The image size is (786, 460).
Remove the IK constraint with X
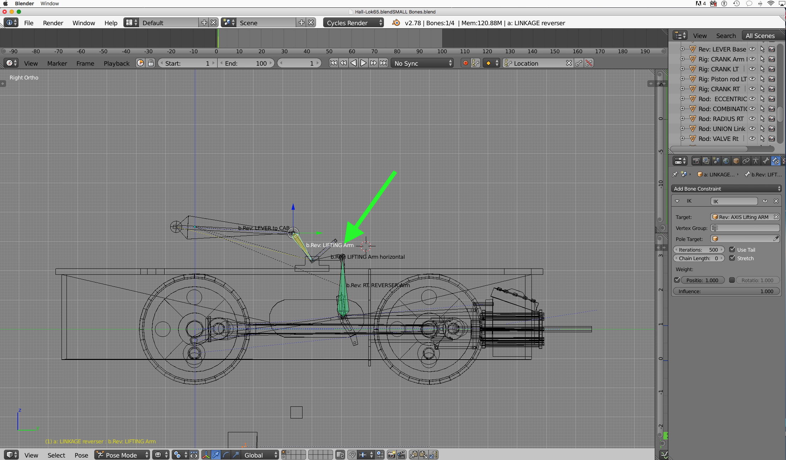pyautogui.click(x=776, y=201)
